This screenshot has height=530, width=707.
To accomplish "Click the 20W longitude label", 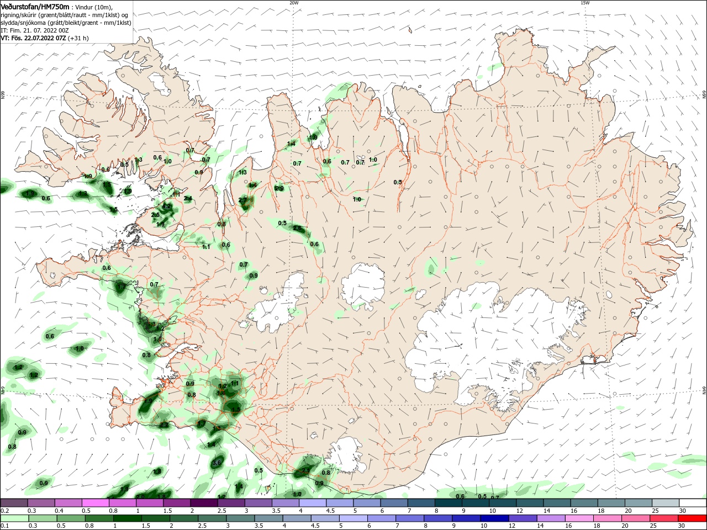I will point(294,3).
